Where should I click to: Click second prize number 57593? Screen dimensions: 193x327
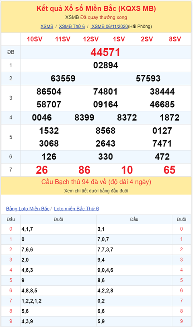[148, 78]
